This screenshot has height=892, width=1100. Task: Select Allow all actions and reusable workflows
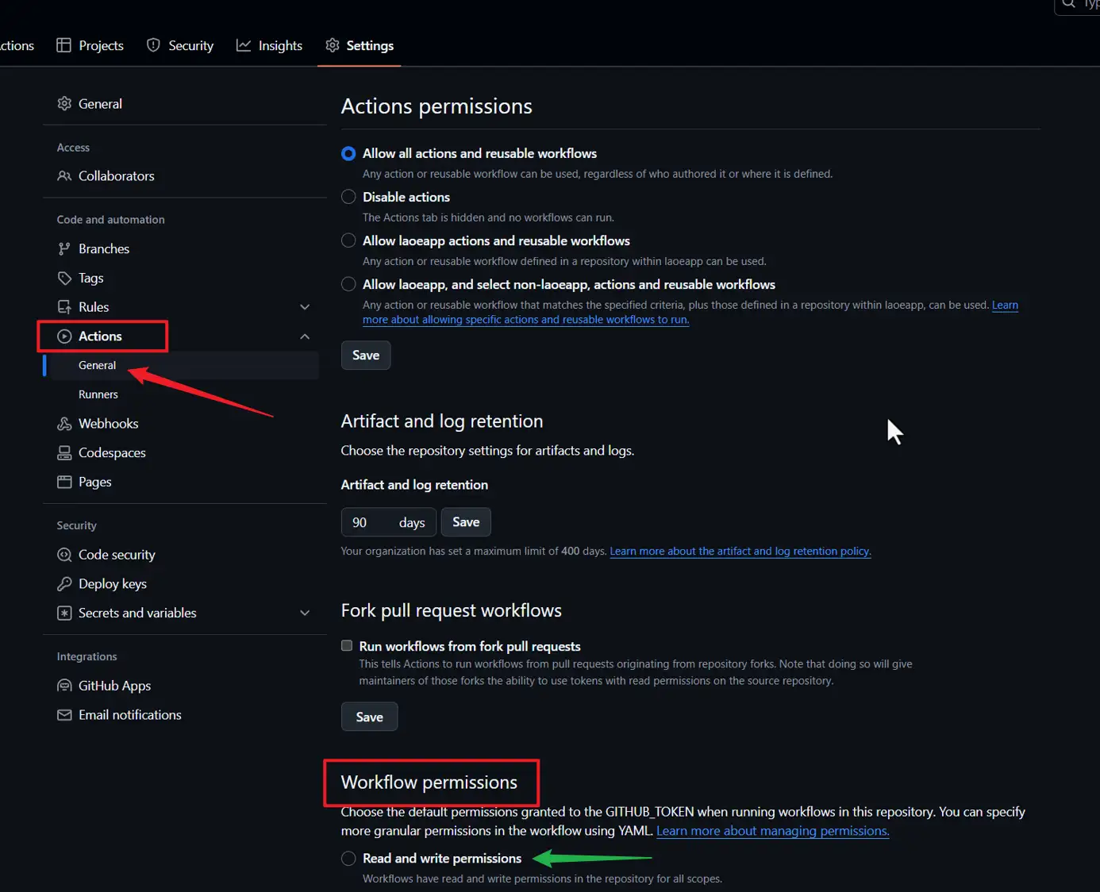[348, 153]
